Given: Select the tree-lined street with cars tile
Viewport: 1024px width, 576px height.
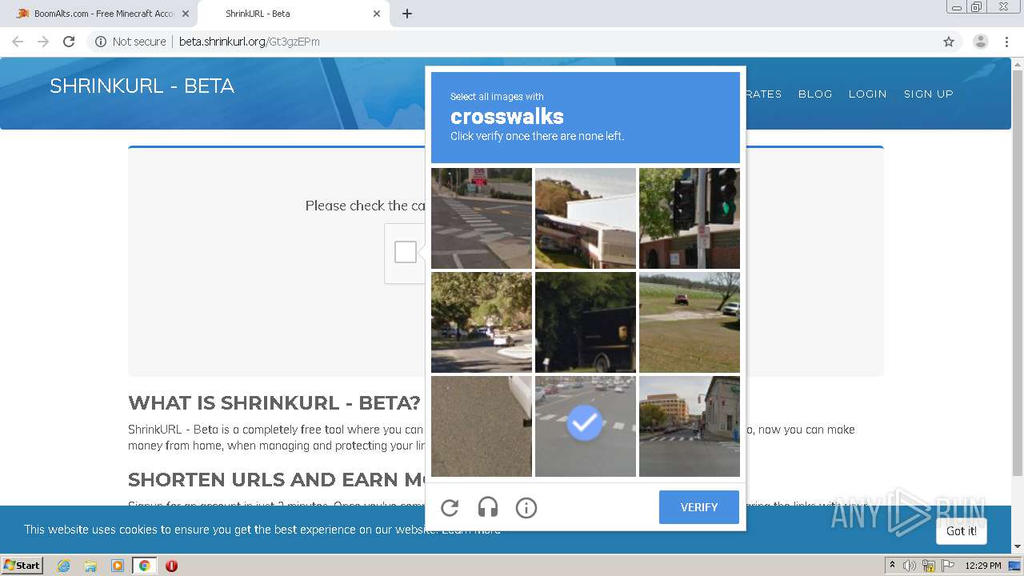Looking at the screenshot, I should (482, 322).
